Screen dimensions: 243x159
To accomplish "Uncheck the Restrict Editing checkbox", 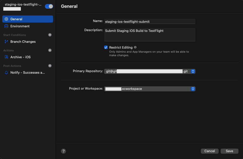I will (x=106, y=47).
